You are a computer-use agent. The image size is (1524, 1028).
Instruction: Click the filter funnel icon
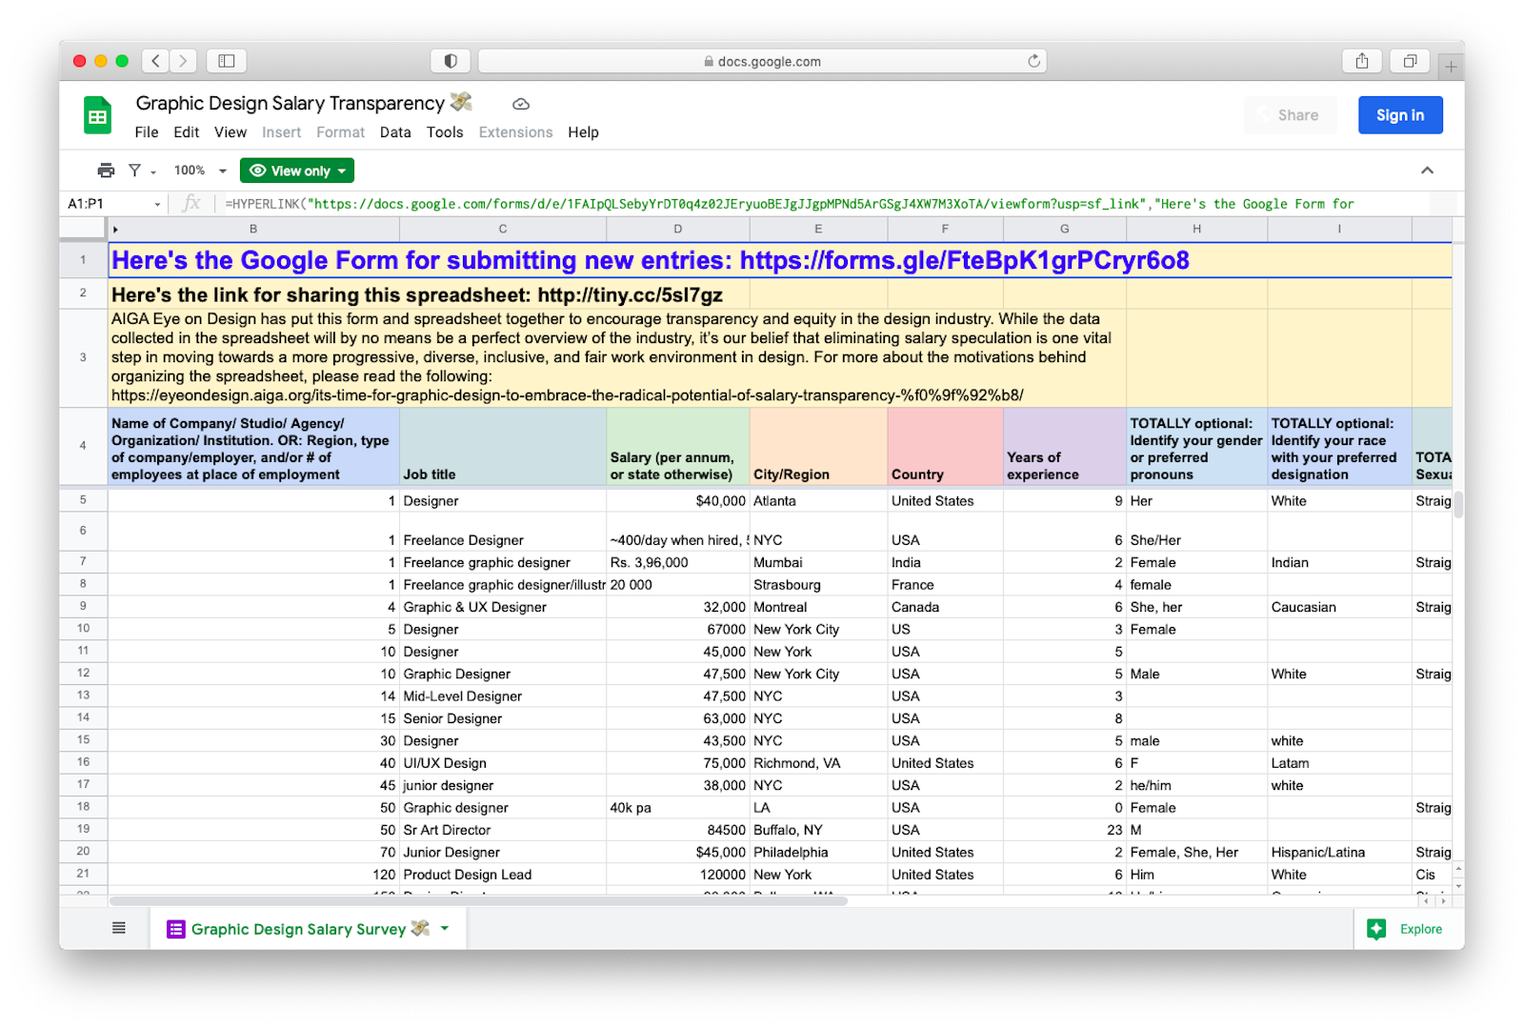point(135,171)
